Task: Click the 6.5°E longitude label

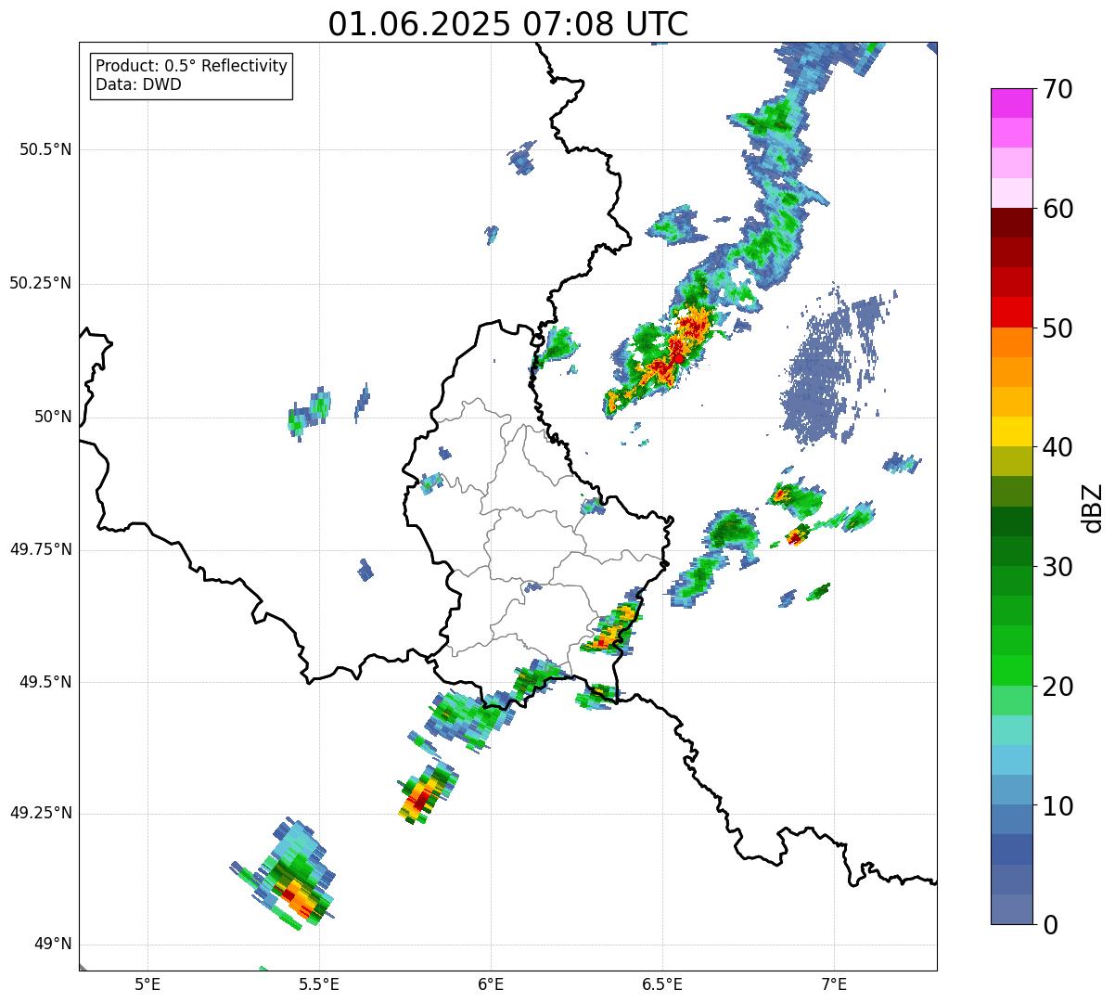Action: coord(662,984)
